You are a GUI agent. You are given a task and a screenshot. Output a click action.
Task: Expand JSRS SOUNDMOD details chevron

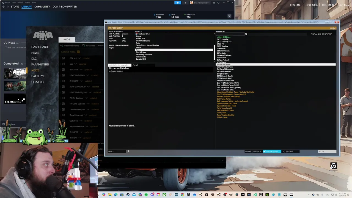tap(89, 87)
